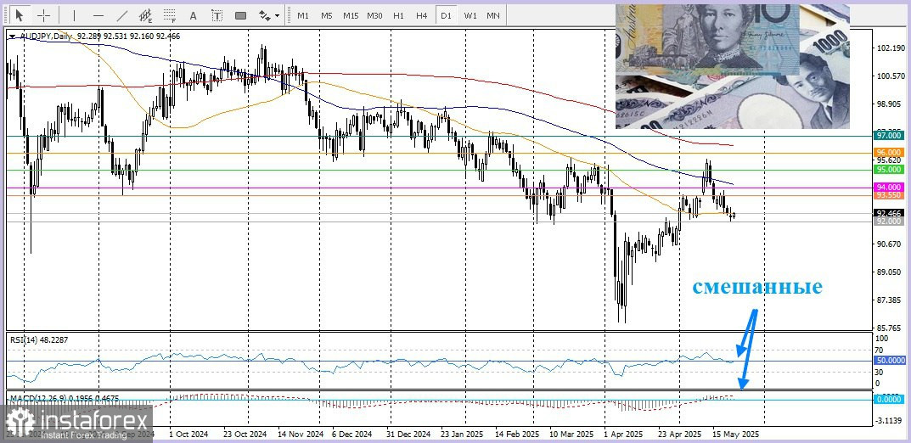911x443 pixels.
Task: Switch to H4 timeframe
Action: (x=422, y=15)
